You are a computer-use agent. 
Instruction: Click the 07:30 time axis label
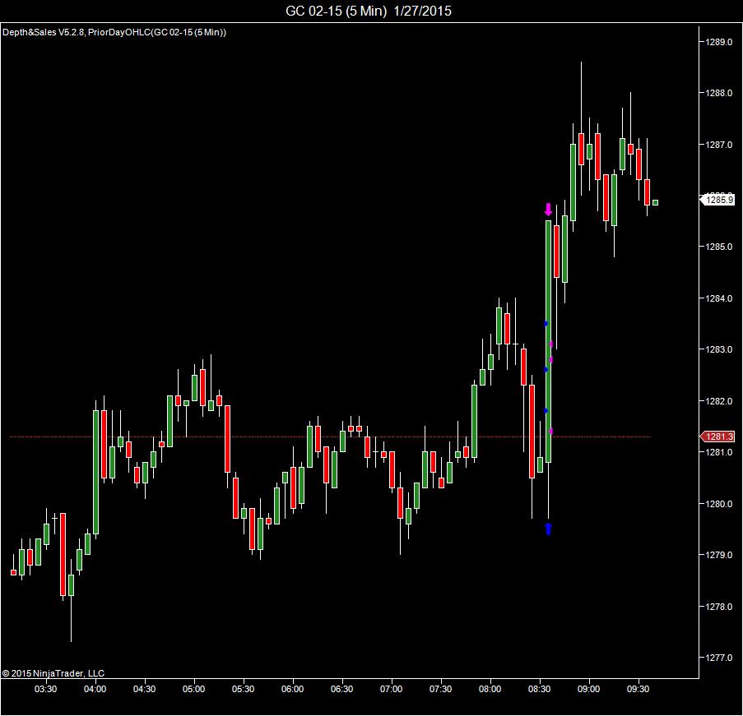point(440,689)
